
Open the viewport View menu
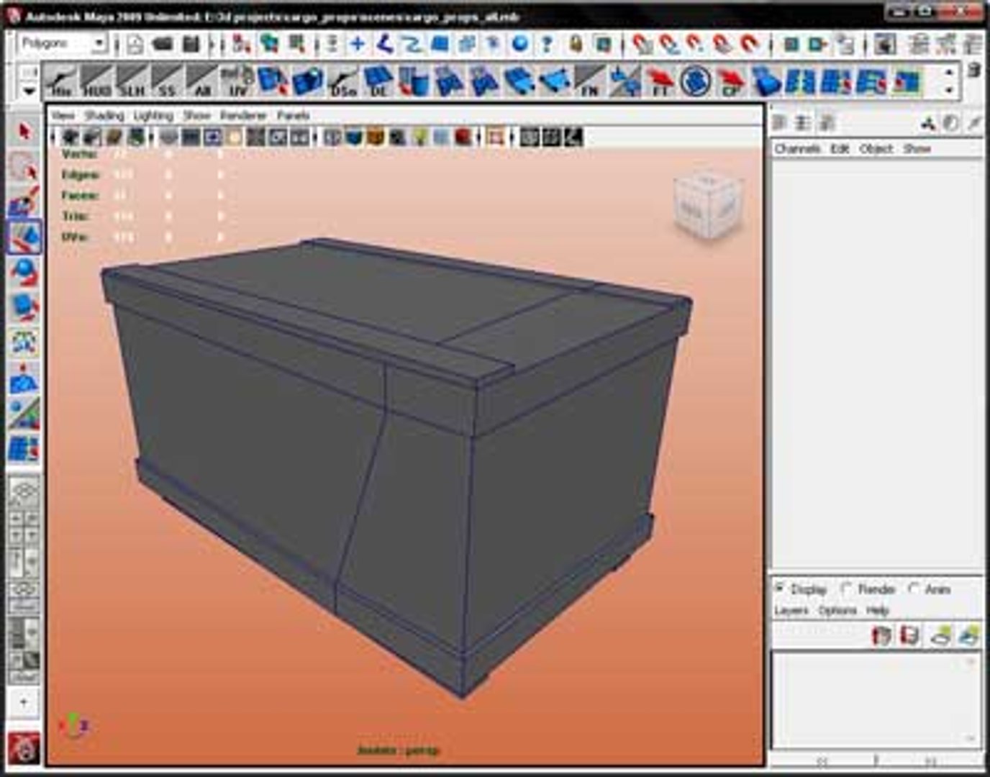tap(63, 115)
